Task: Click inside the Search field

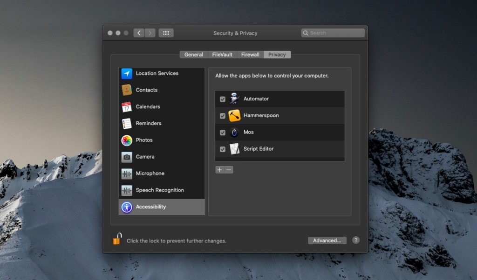Action: pos(332,33)
